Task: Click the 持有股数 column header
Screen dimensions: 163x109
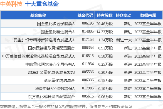Action: (x=105, y=15)
